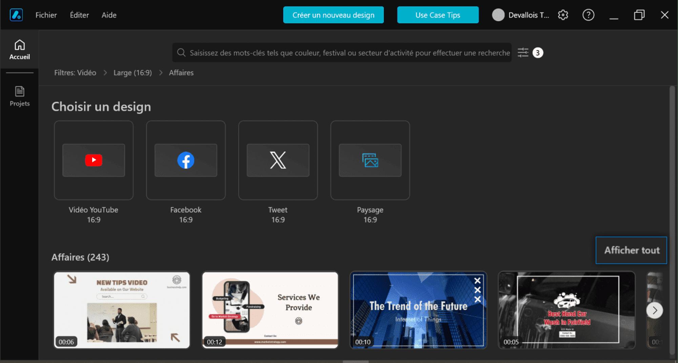Click the search magnifier icon
Screen dimensions: 678x363
tap(181, 53)
